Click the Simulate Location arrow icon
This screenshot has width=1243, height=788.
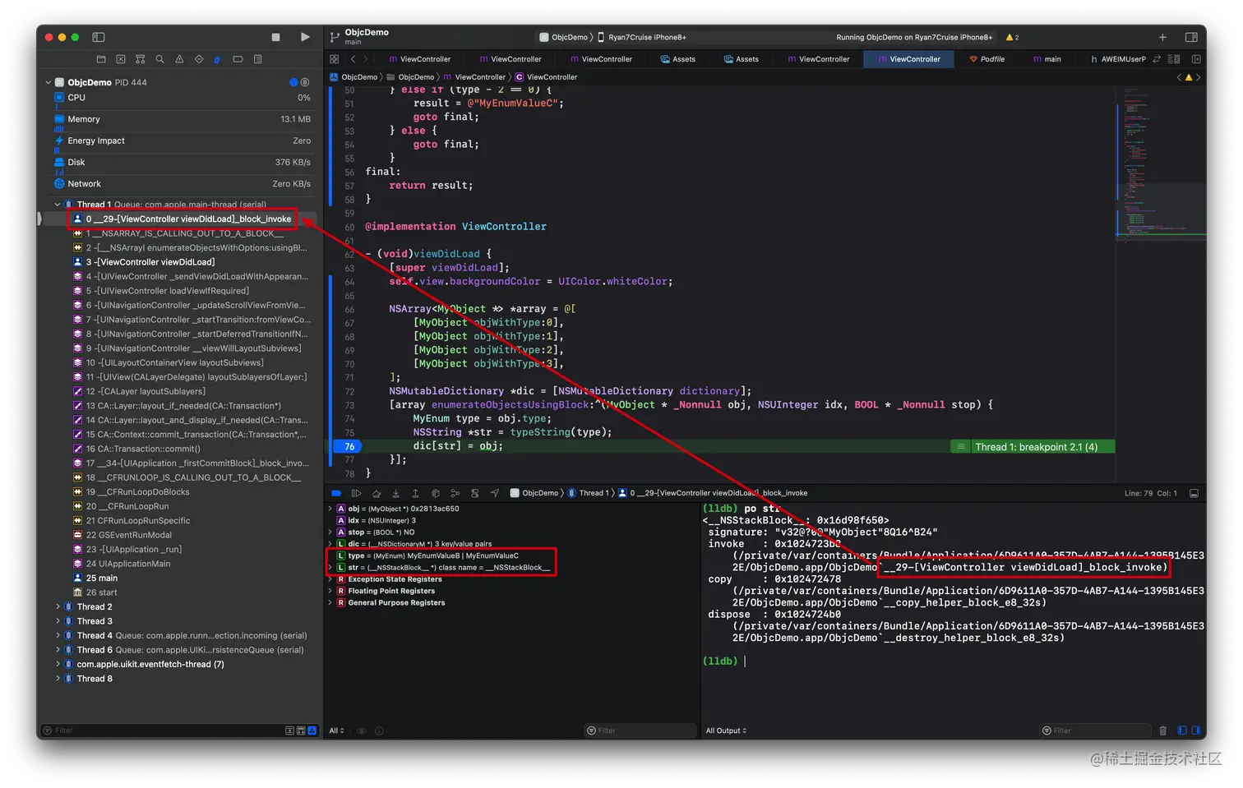tap(494, 493)
